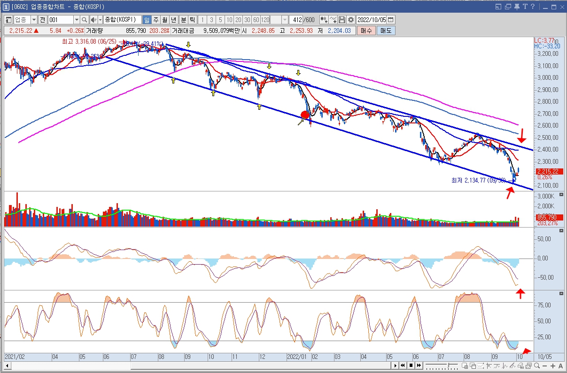Select the 3 interval button
This screenshot has width=567, height=373.
211,20
